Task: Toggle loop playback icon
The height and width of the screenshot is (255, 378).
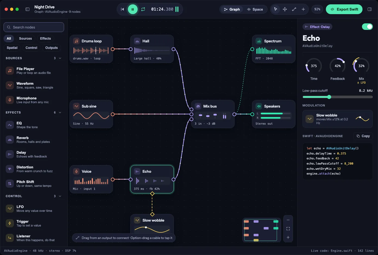Action: click(143, 9)
